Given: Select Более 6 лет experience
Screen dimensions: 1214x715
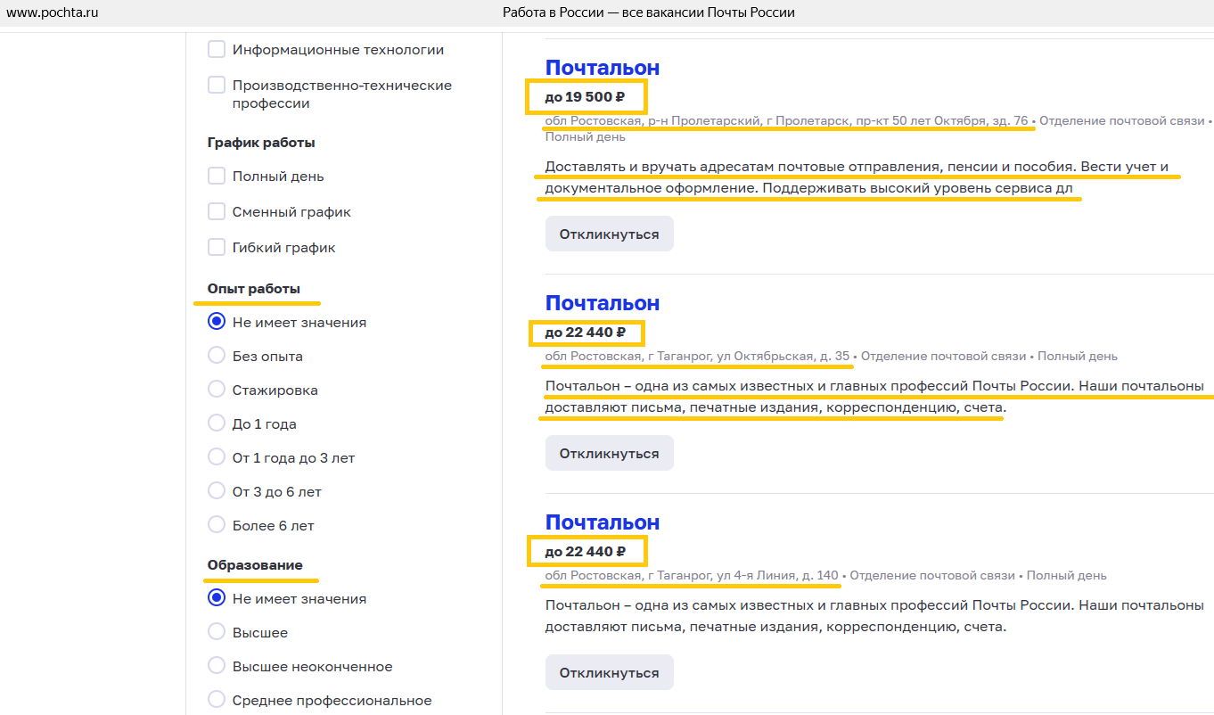Looking at the screenshot, I should point(217,525).
